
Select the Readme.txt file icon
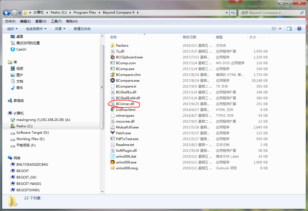coord(113,145)
